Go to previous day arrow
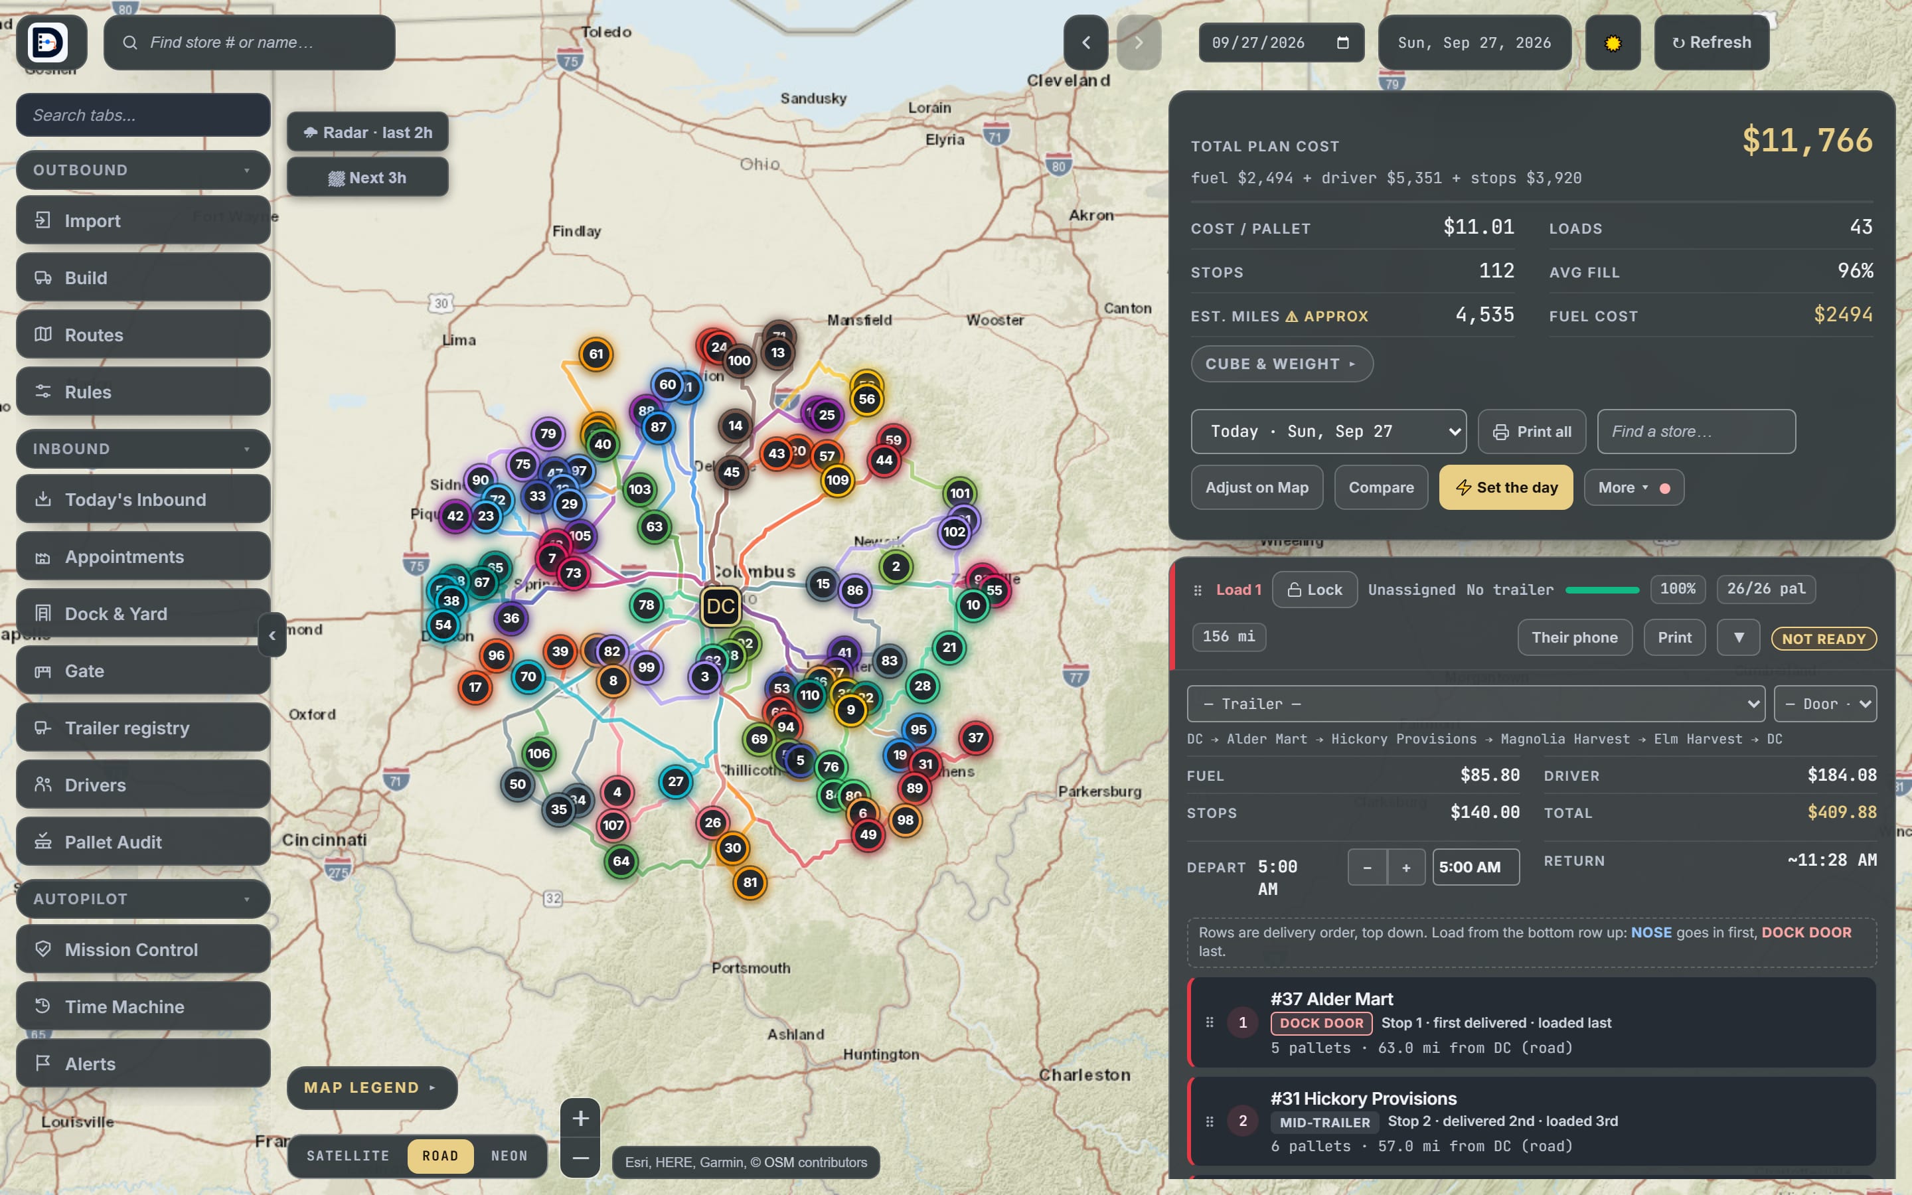The image size is (1912, 1195). coord(1085,42)
